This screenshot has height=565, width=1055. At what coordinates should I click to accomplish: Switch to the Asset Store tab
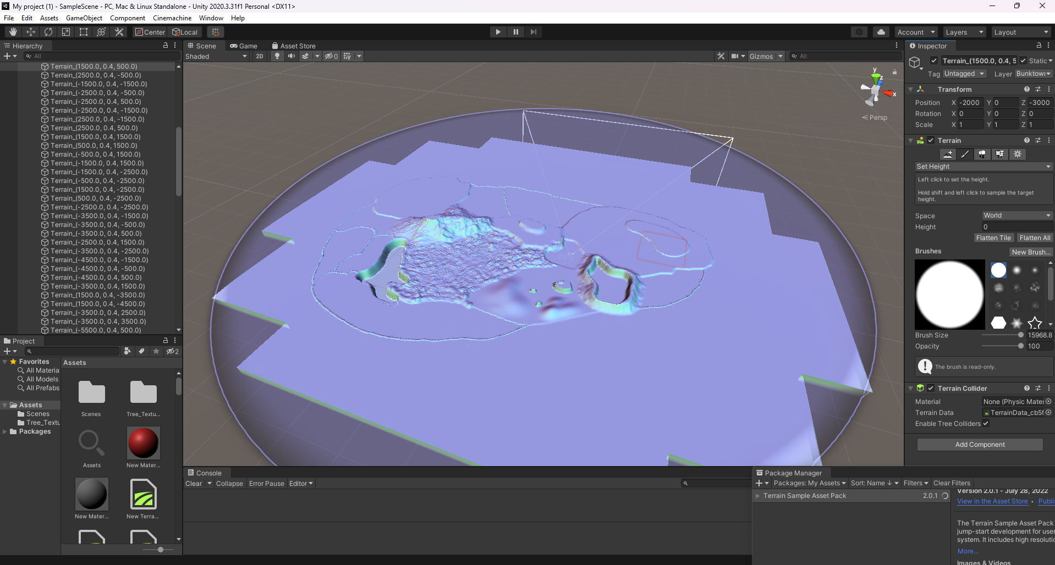(294, 46)
